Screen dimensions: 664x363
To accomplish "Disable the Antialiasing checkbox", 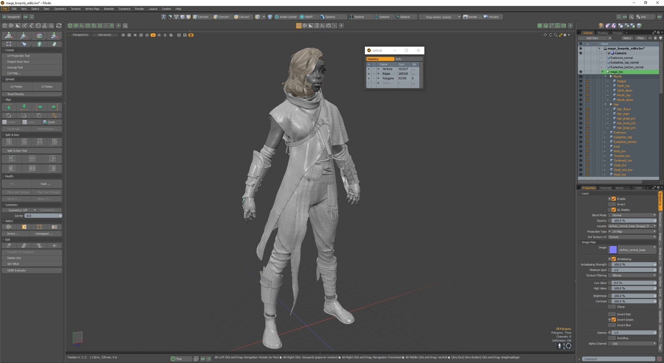I will coord(614,259).
